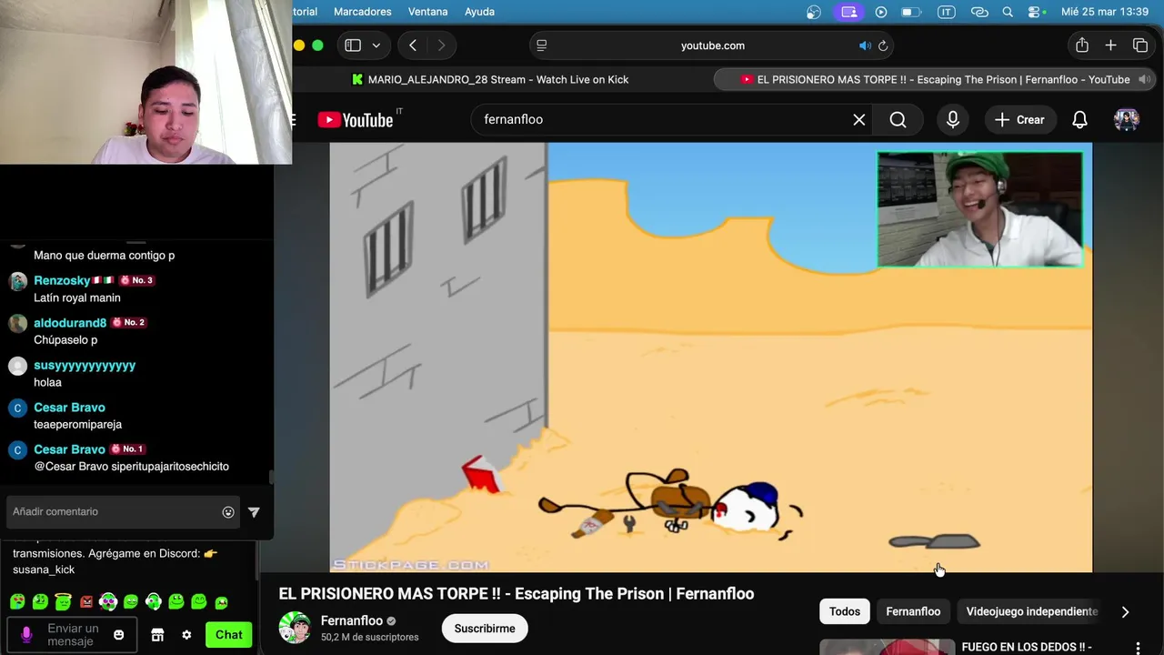1164x655 pixels.
Task: Insert the halo green emote
Action: point(63,601)
